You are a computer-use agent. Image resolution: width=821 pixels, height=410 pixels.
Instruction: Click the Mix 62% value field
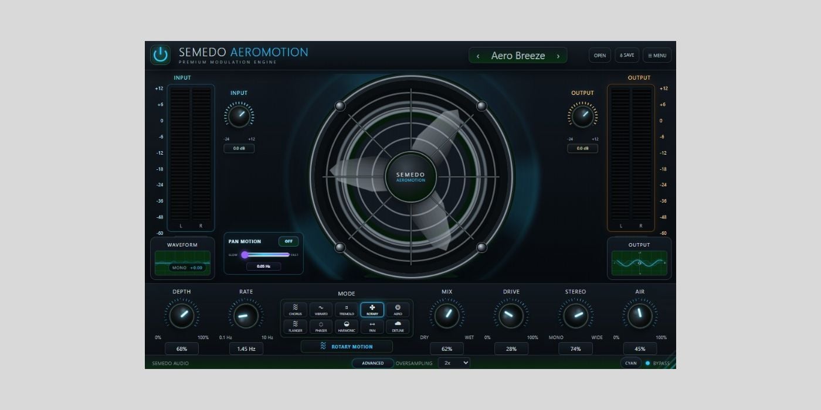click(447, 348)
